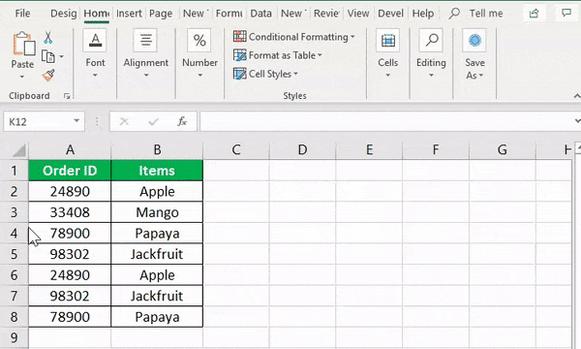
Task: Click the vertical scrollbar up arrow
Action: tap(578, 147)
